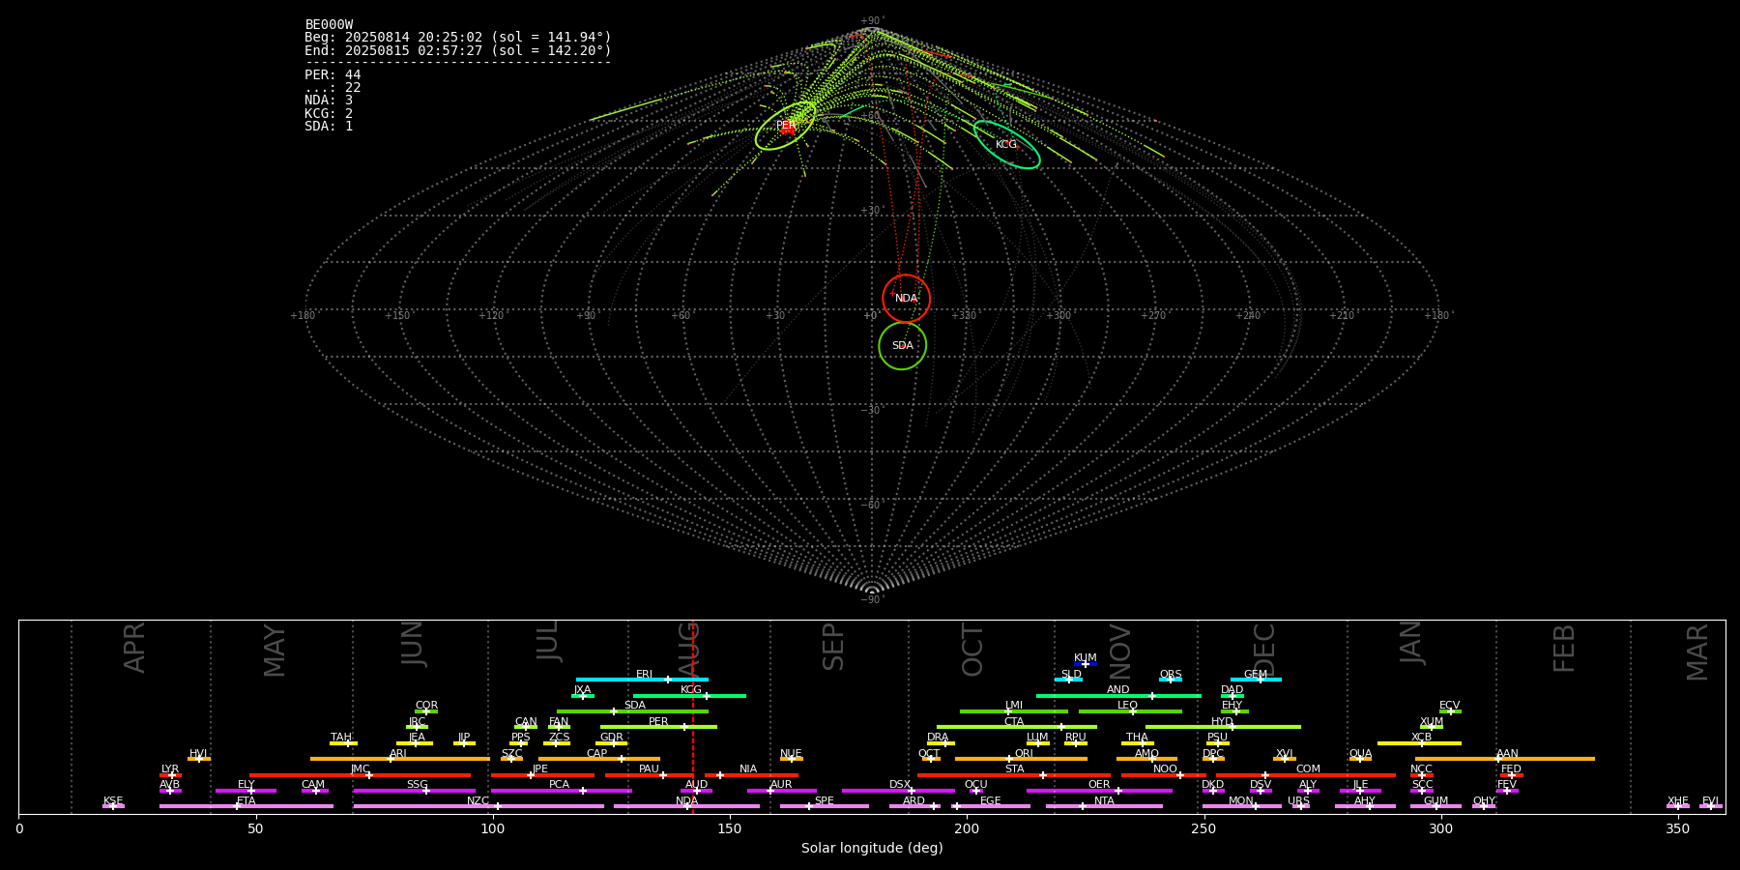Click the KCG green bar in timeline

[x=689, y=695]
